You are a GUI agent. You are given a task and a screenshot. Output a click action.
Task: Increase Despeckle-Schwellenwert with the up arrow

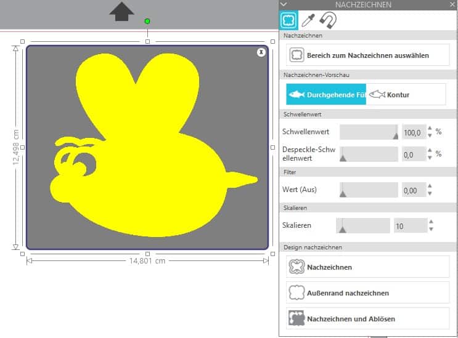(430, 150)
